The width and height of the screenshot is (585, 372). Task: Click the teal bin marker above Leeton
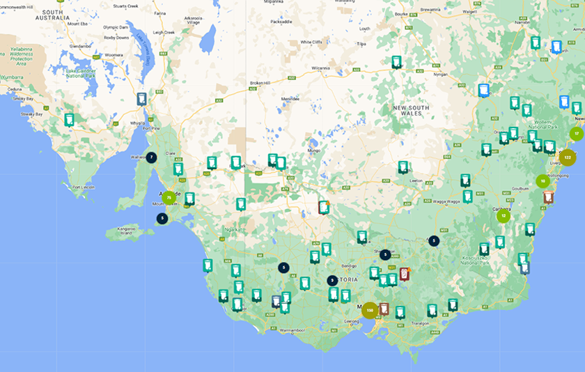click(403, 166)
